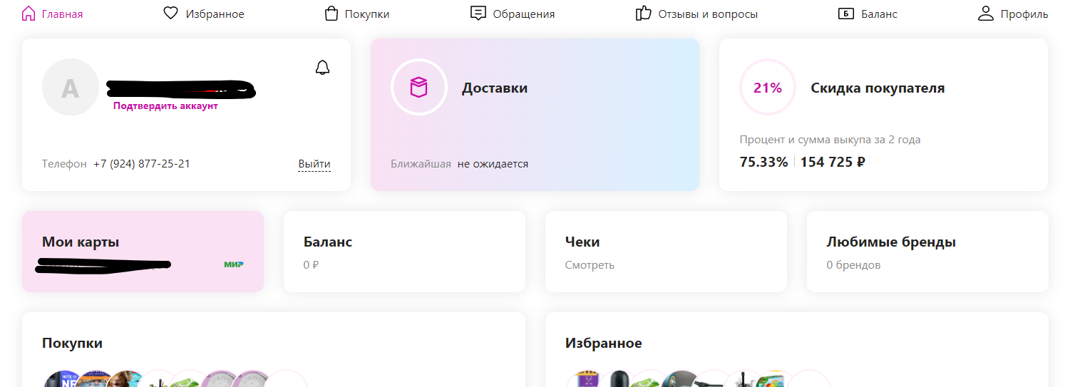Click the Доставки box icon

coord(418,88)
